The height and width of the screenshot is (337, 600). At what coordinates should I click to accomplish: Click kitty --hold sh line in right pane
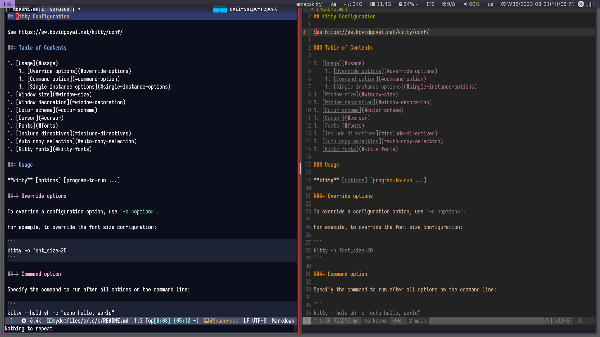tap(367, 313)
